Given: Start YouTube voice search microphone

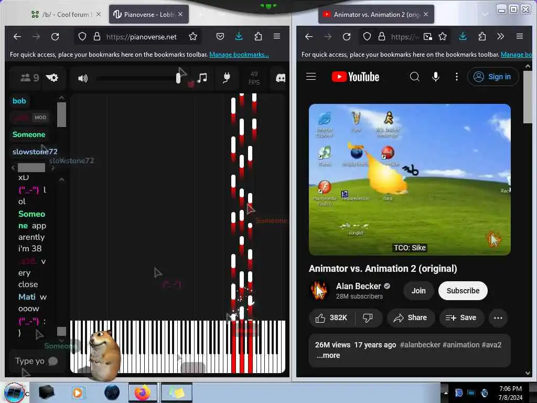Looking at the screenshot, I should click(x=436, y=77).
